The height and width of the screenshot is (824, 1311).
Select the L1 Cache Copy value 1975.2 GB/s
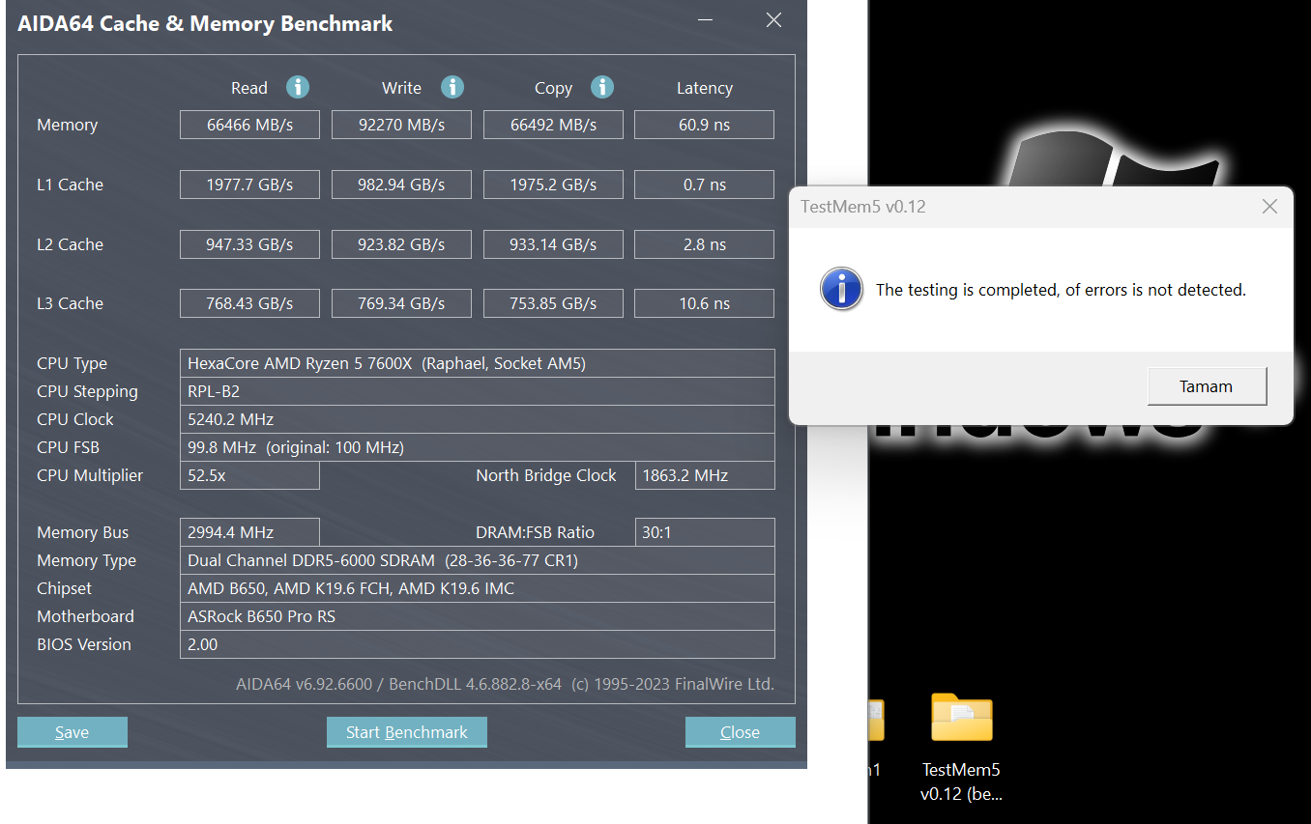(553, 185)
